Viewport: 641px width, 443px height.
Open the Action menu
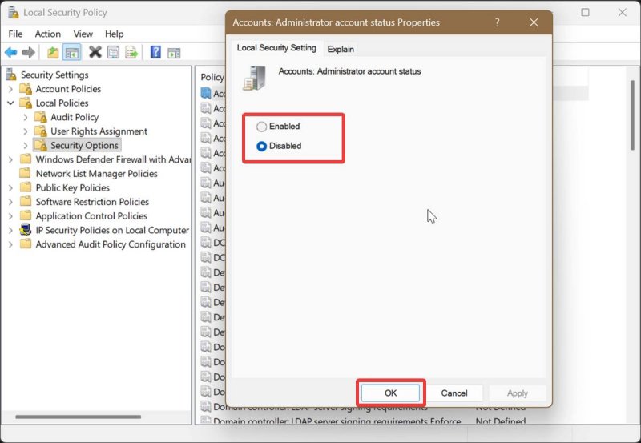point(48,34)
